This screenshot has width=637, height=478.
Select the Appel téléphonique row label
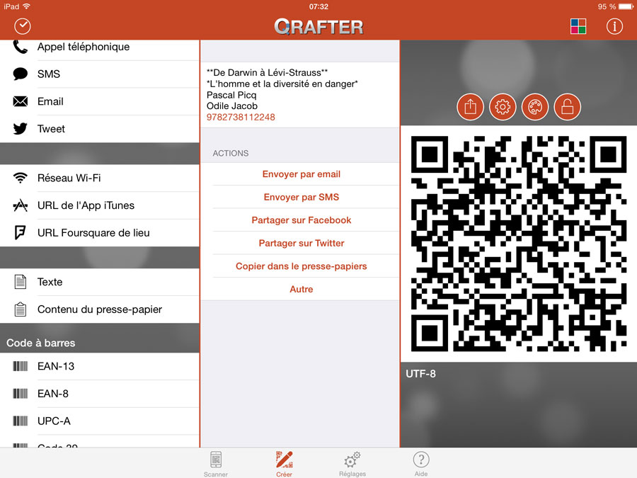(x=84, y=47)
